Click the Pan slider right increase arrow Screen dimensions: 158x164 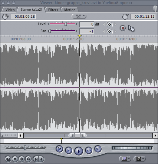click(77, 31)
